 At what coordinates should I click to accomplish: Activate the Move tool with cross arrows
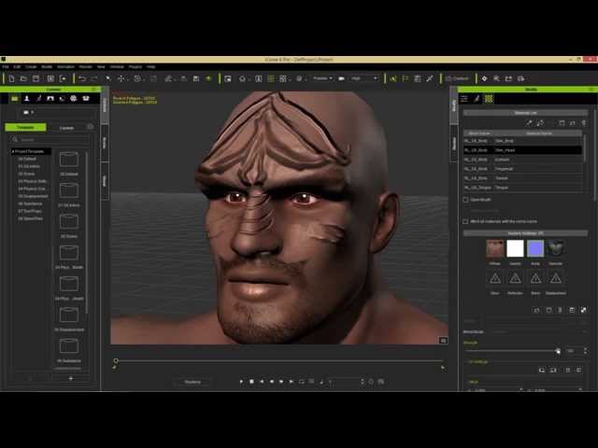click(121, 78)
